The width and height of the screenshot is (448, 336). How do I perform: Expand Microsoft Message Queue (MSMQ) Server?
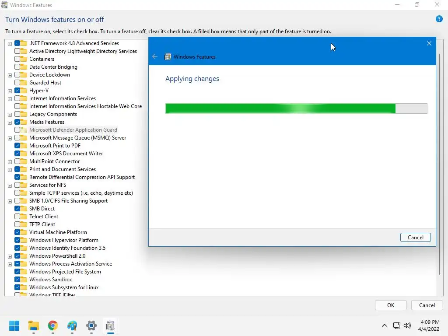[10, 138]
